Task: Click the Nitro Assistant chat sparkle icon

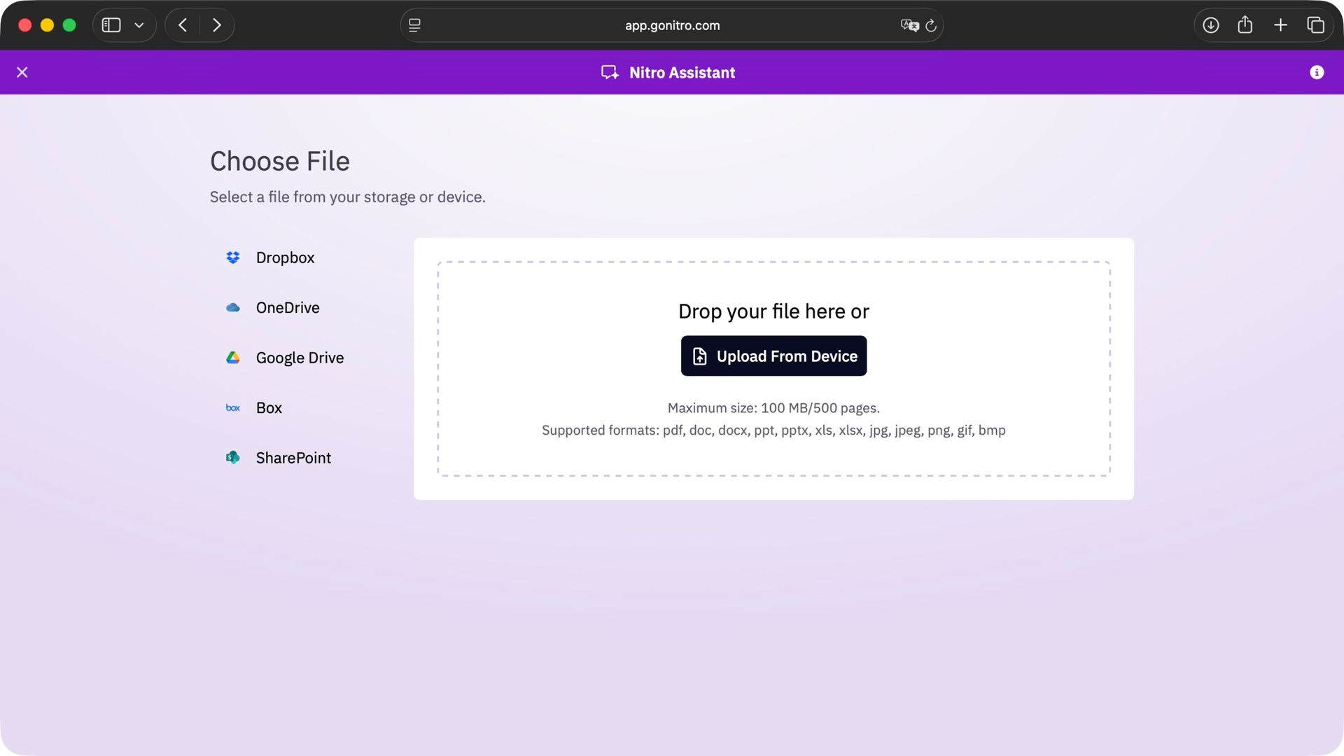Action: coord(610,72)
